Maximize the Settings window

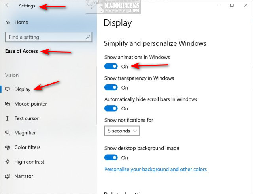pos(232,5)
